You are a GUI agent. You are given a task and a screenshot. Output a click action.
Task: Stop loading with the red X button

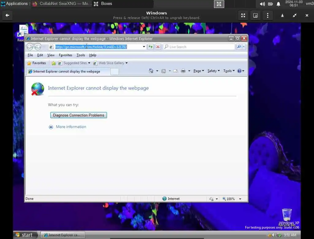click(x=158, y=47)
